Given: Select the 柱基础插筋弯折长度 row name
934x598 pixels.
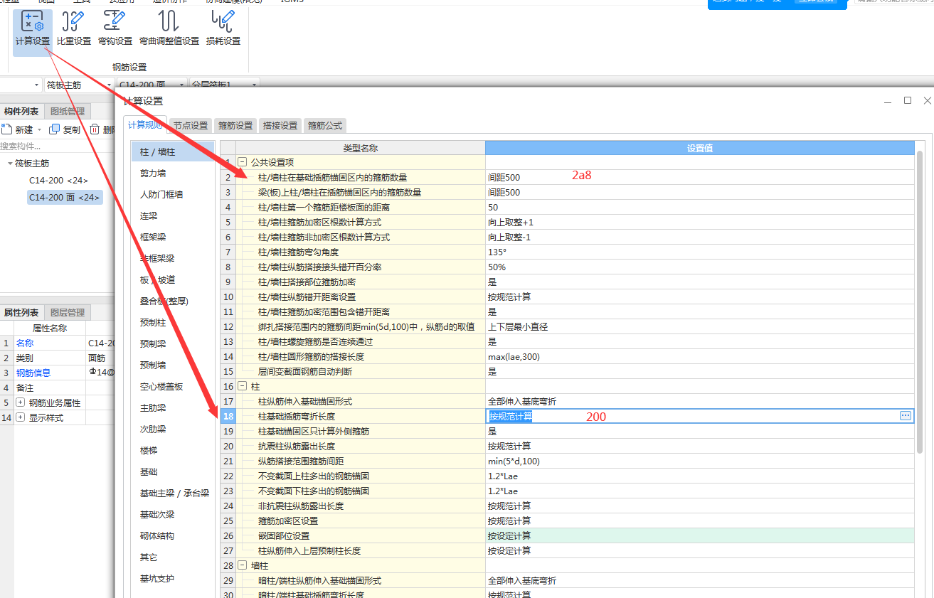Looking at the screenshot, I should point(297,416).
